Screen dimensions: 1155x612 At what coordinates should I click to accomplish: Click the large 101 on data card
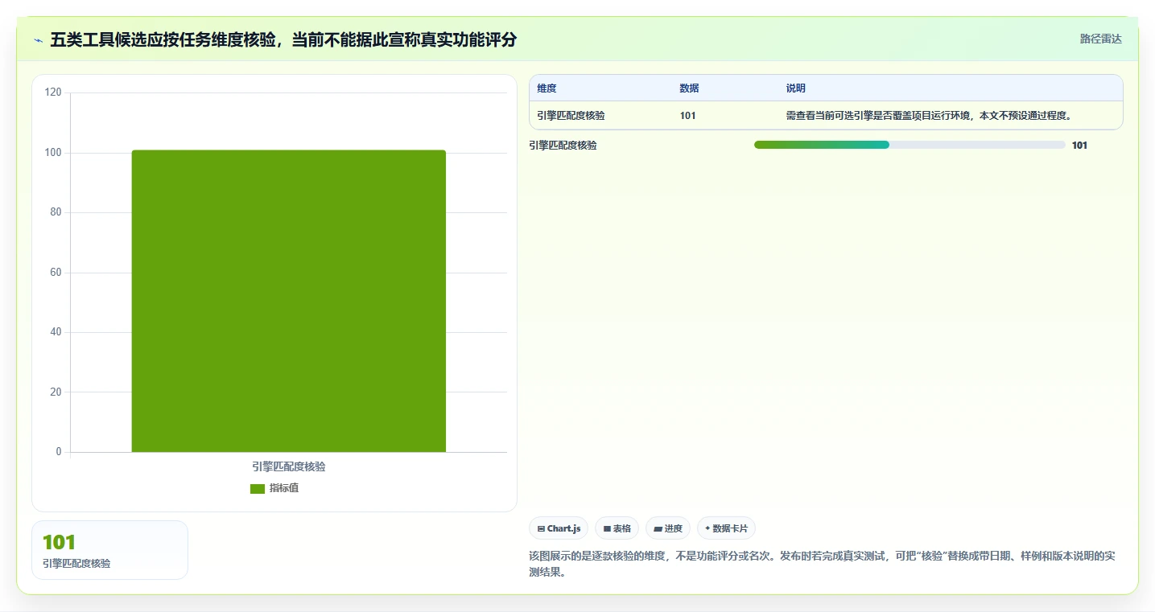pos(59,543)
